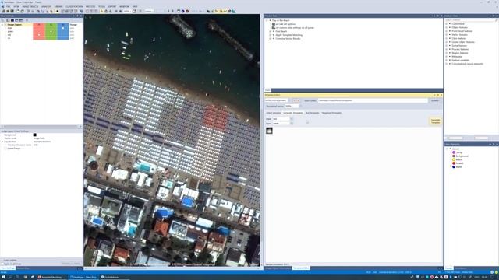
Task: Expand Vector features node
Action: click(447, 34)
